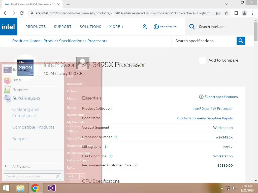Open the Intel account sign-in icon

click(x=144, y=27)
